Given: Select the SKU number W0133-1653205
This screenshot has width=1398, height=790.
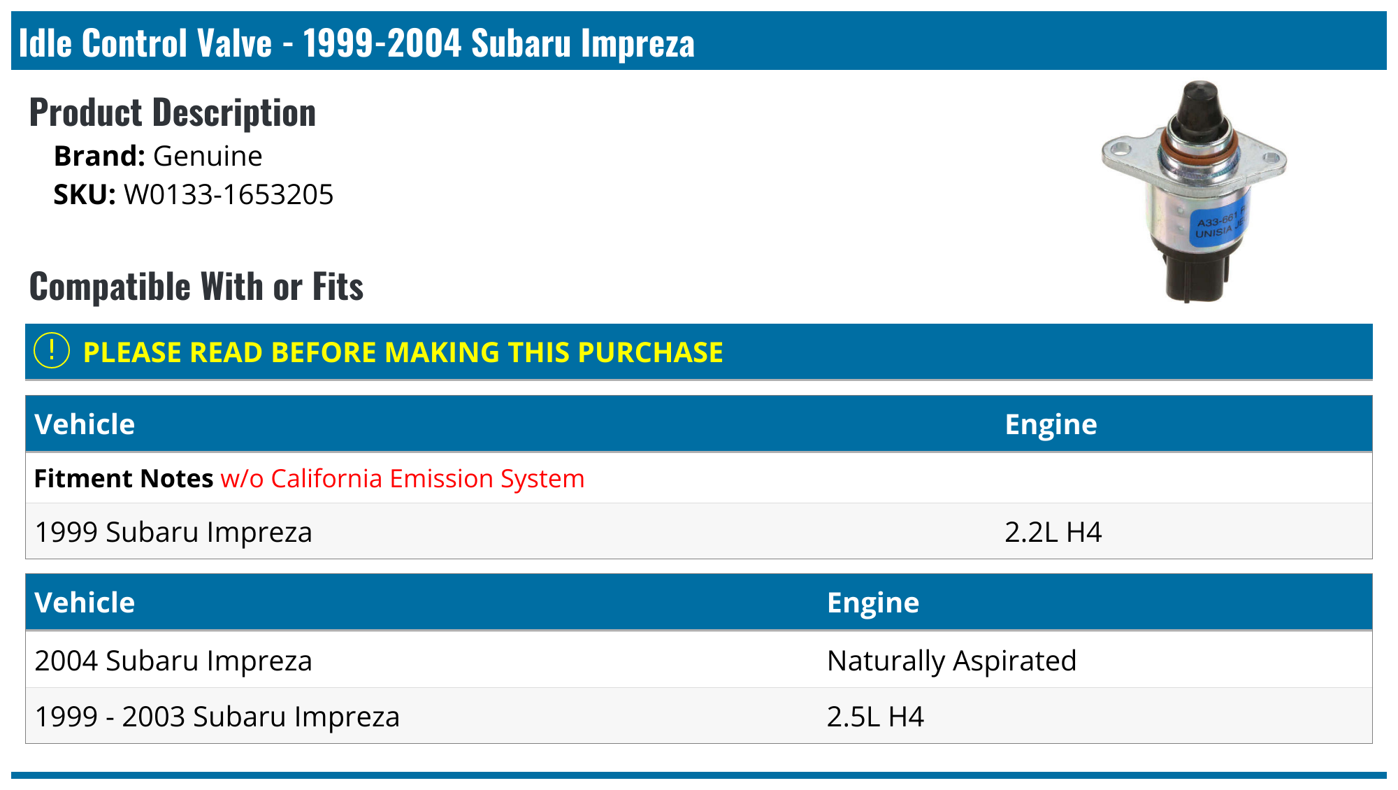Looking at the screenshot, I should pyautogui.click(x=229, y=194).
